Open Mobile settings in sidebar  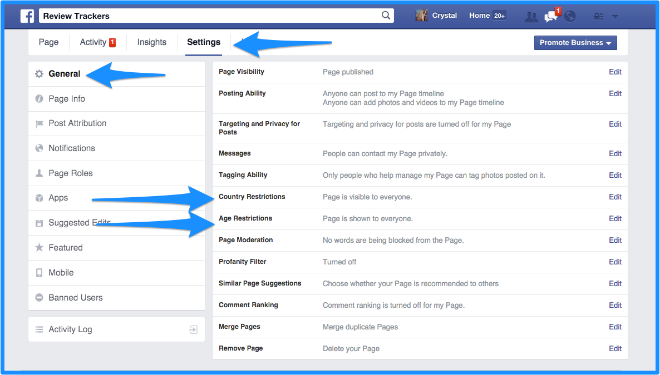click(117, 273)
